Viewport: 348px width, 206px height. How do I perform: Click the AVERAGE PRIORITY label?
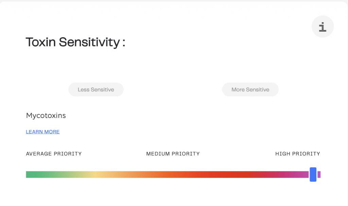point(54,153)
